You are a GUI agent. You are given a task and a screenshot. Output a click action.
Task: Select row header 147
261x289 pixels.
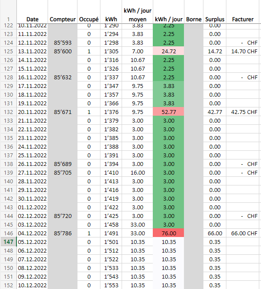[x=8, y=242]
